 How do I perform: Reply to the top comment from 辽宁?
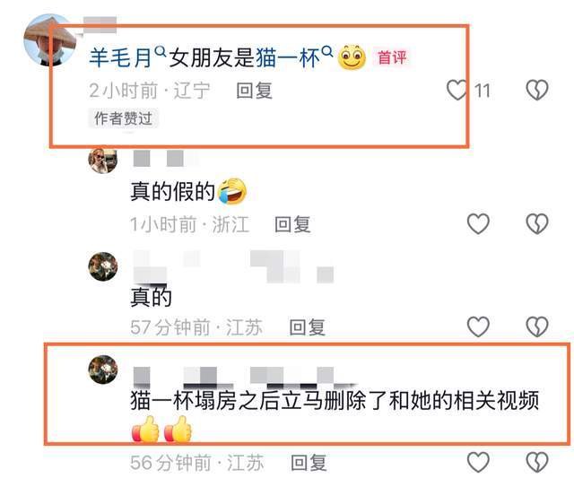254,91
